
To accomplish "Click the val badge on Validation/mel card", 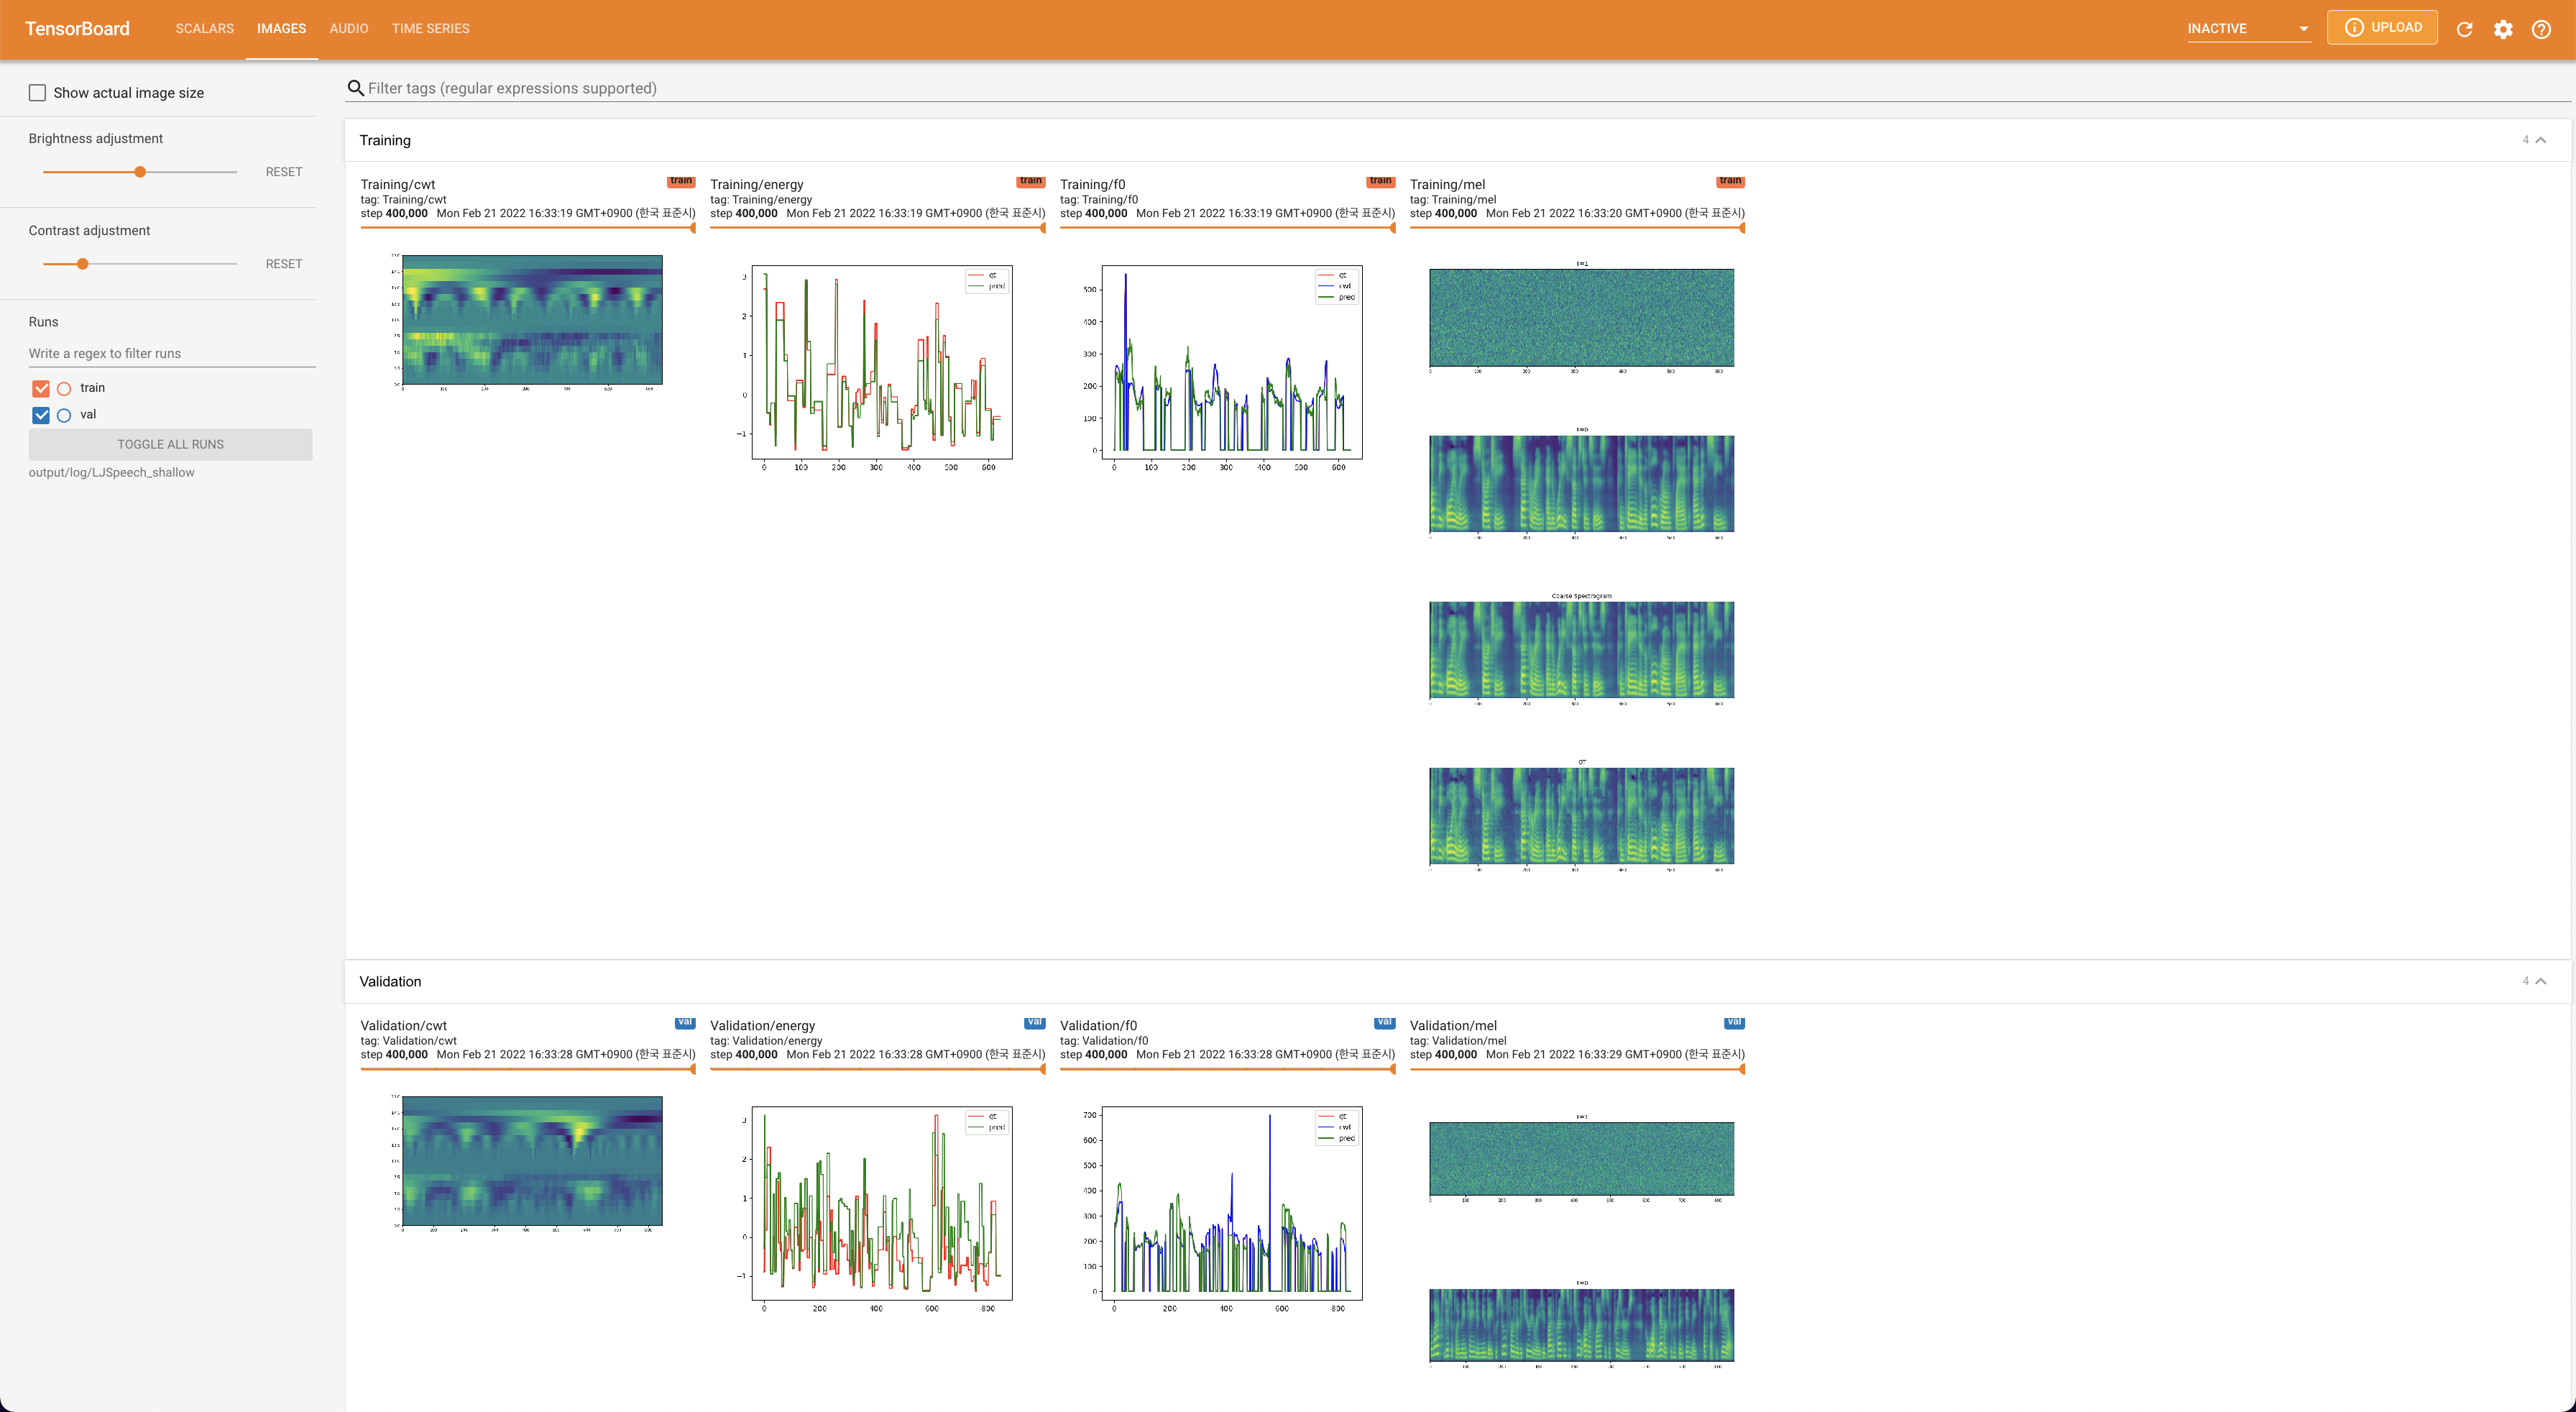I will coord(1734,1022).
